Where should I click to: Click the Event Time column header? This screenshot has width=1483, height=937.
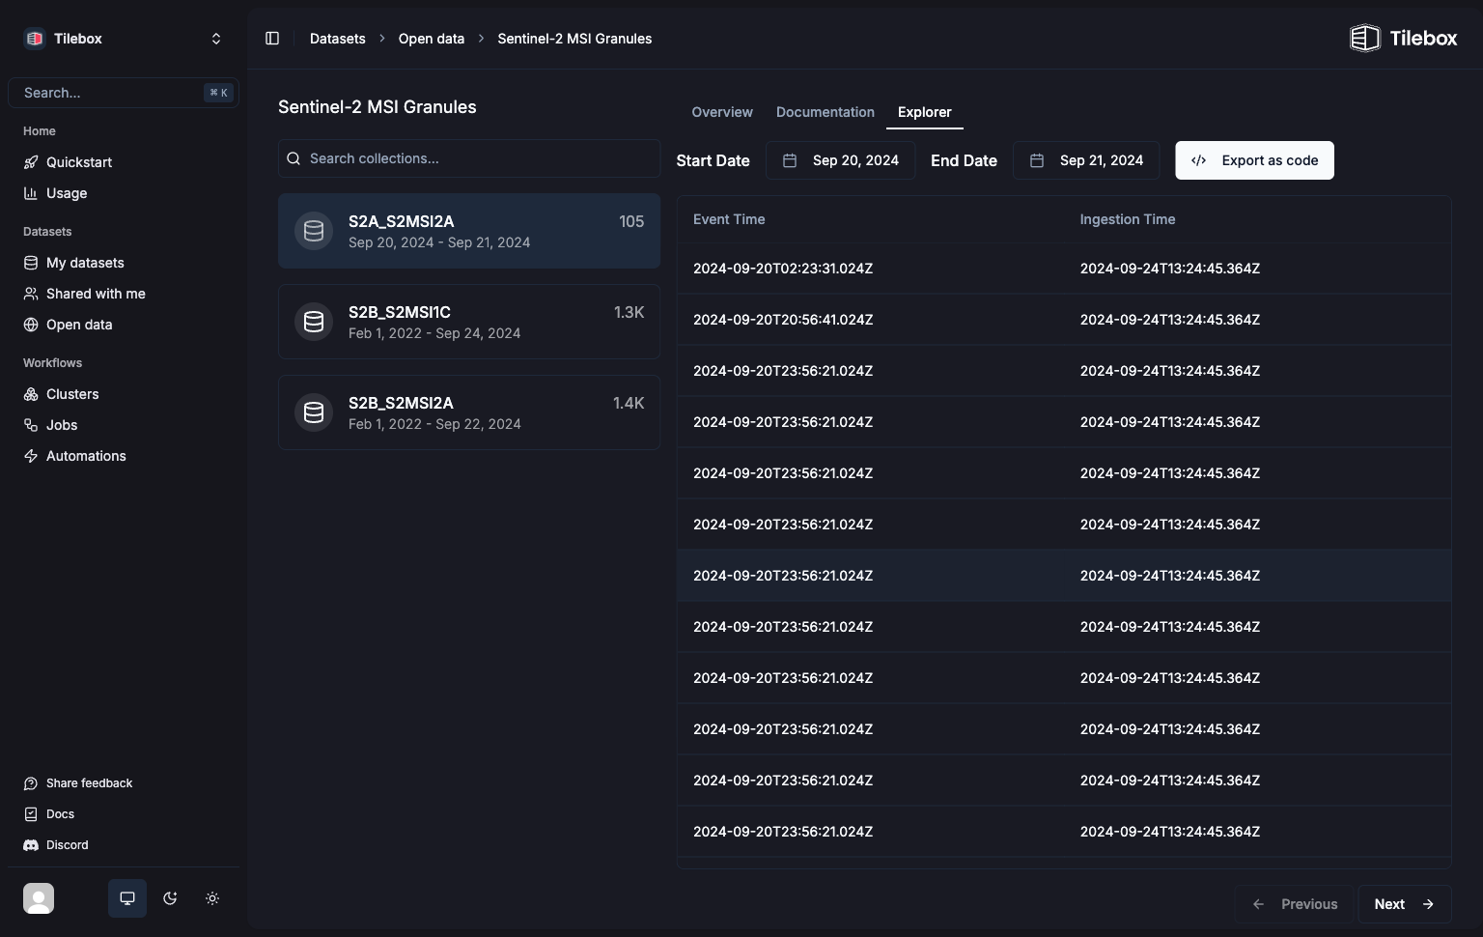pos(729,219)
